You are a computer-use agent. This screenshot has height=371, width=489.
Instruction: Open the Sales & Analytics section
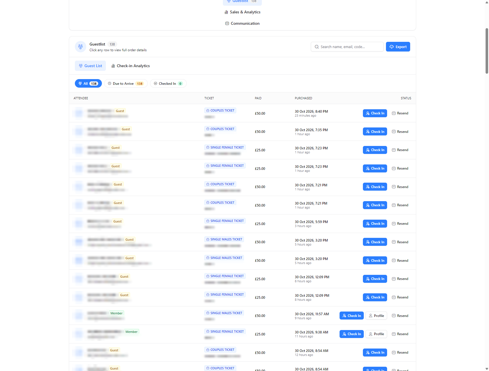[x=243, y=12]
